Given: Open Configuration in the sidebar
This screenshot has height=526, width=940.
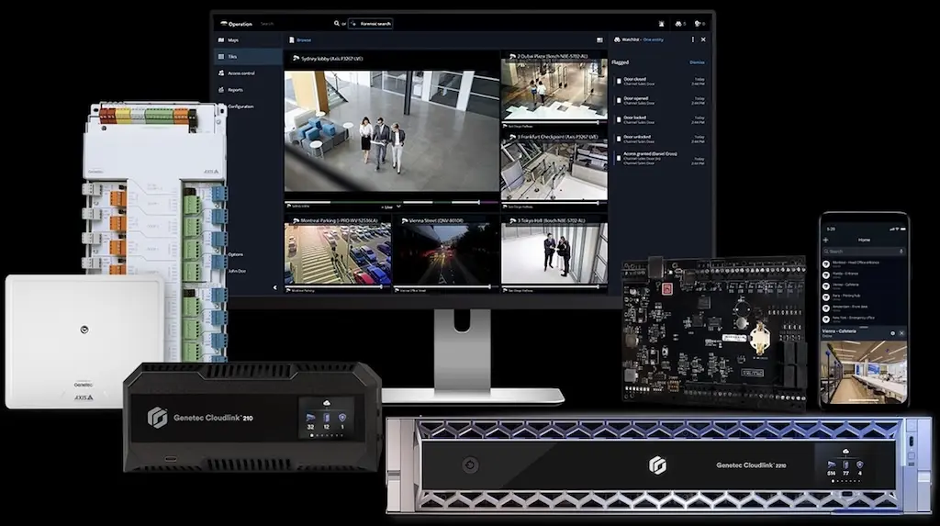Looking at the screenshot, I should point(241,106).
